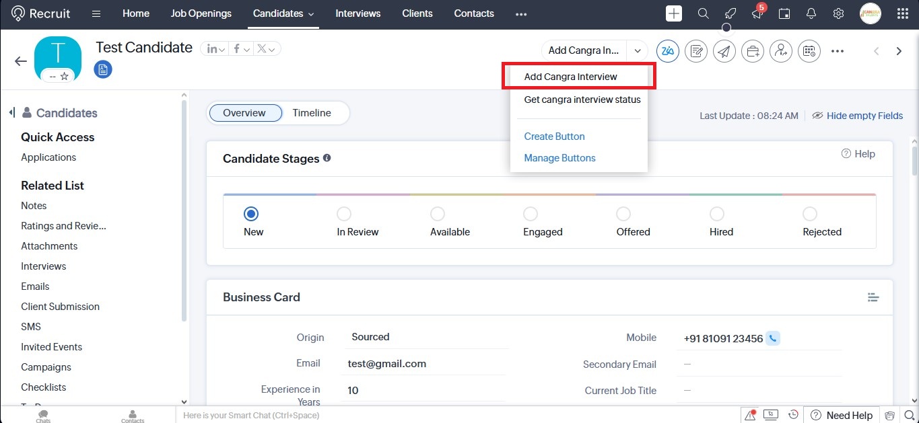The width and height of the screenshot is (919, 423).
Task: Collapse the Add Cangra Interview dropdown arrow
Action: [x=637, y=50]
